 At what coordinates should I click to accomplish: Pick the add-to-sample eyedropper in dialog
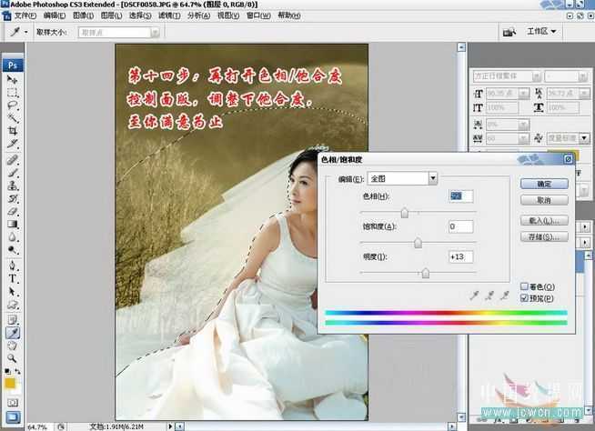[489, 296]
